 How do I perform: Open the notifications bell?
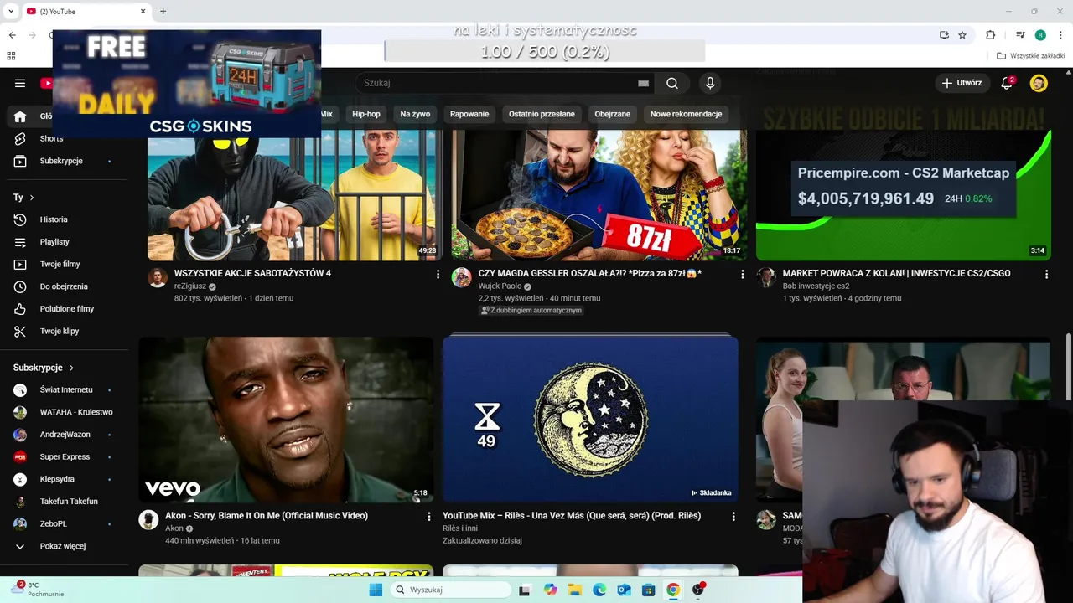[x=1007, y=83]
